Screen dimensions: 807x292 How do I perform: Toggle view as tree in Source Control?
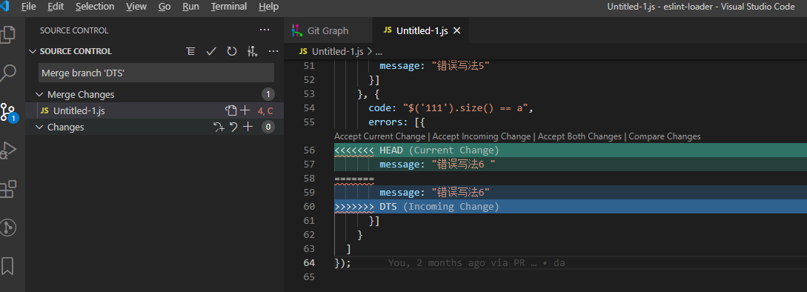191,51
